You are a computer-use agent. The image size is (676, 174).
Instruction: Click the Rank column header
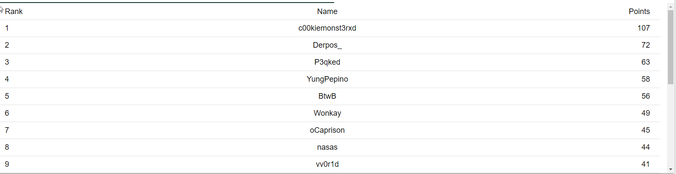click(14, 11)
